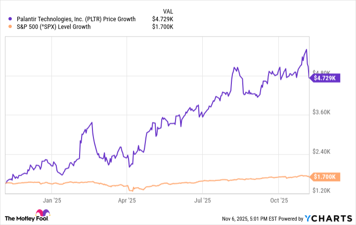Click the purple $4.729K end-of-line flag
The height and width of the screenshot is (225, 356).
(x=325, y=78)
